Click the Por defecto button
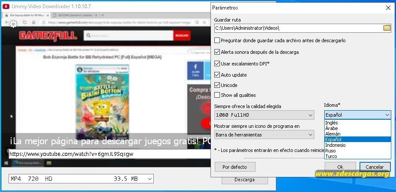This screenshot has width=396, height=192. pyautogui.click(x=235, y=167)
